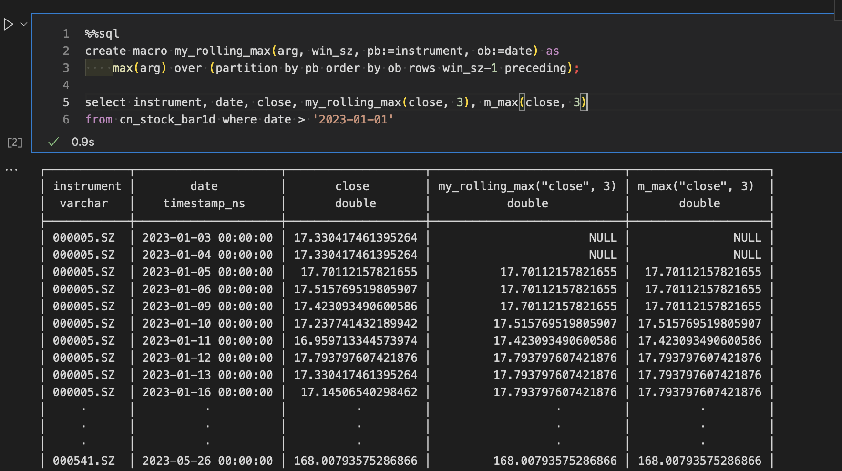Run the SQL cell with play button

tap(8, 24)
